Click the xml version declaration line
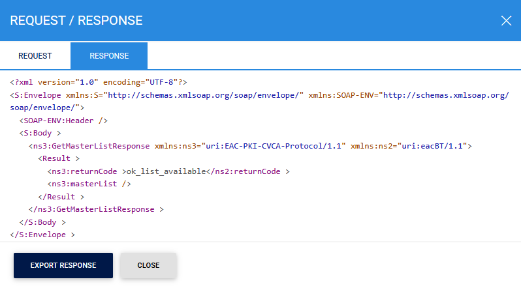 click(x=99, y=82)
